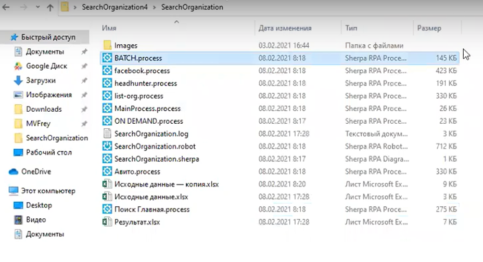Screen dimensions: 483x262
Task: Click the Up one level arrow
Action: click(x=50, y=7)
